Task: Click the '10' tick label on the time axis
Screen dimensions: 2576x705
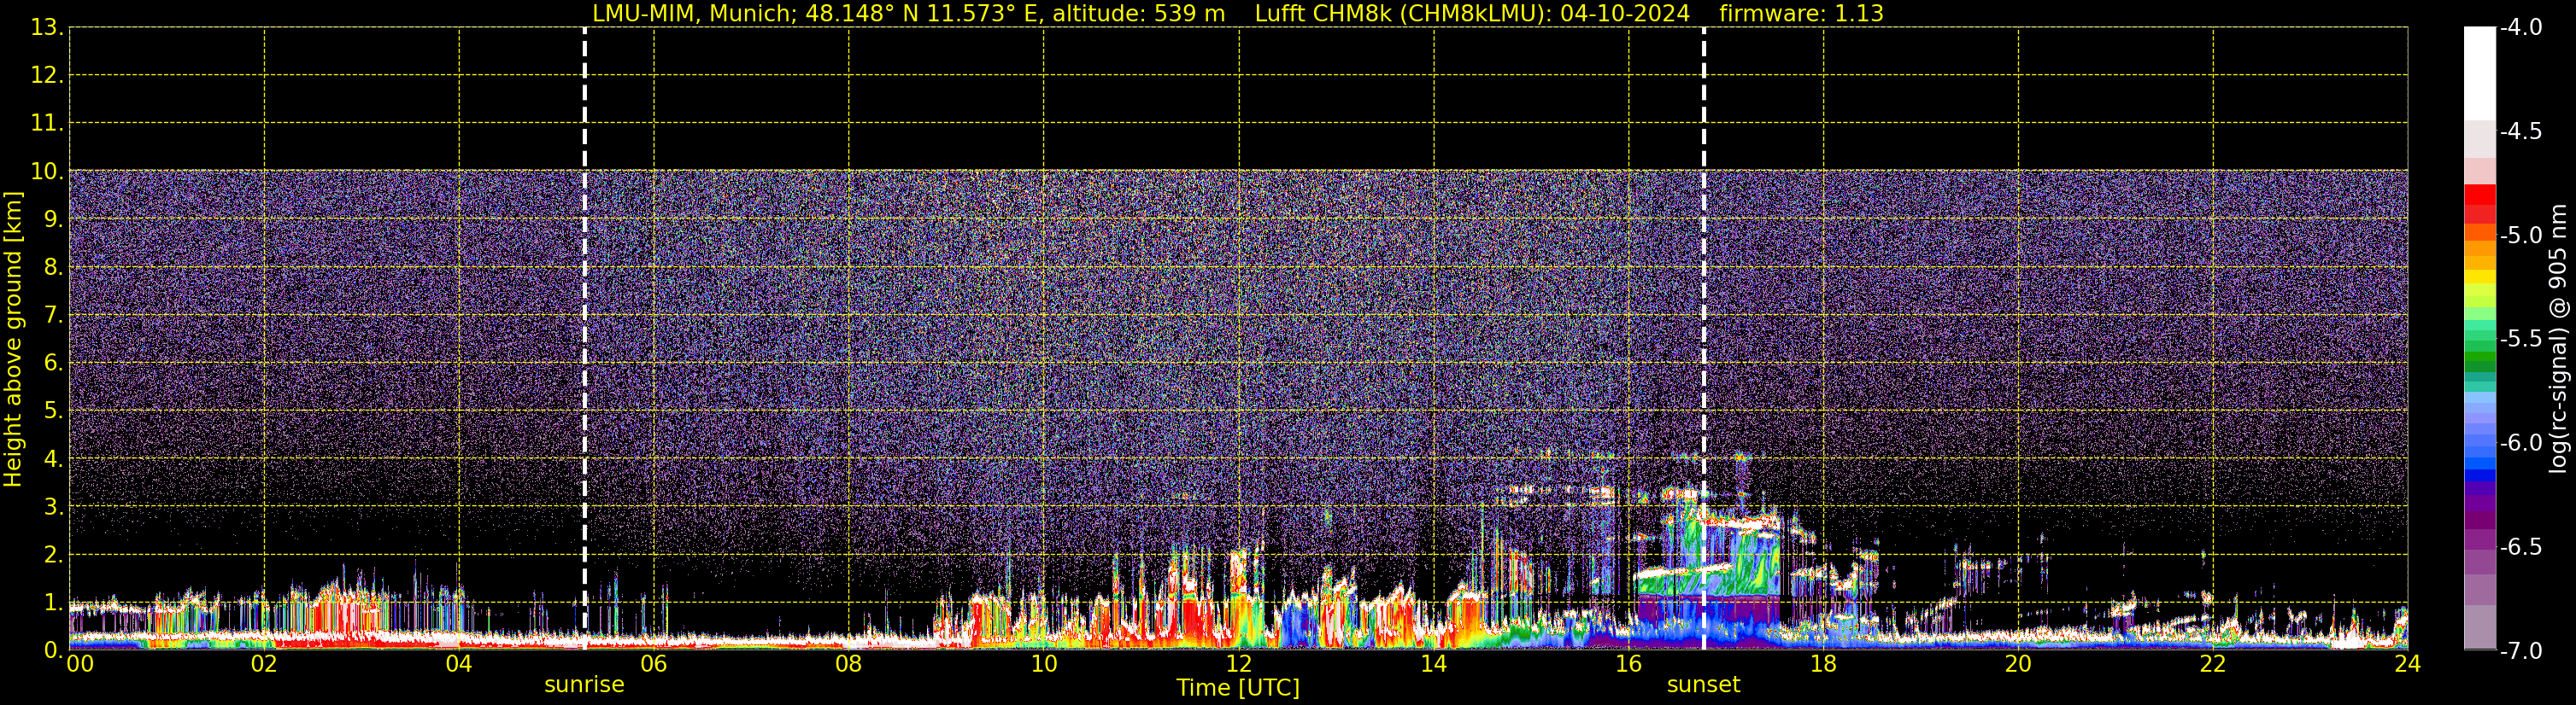Action: click(1044, 664)
